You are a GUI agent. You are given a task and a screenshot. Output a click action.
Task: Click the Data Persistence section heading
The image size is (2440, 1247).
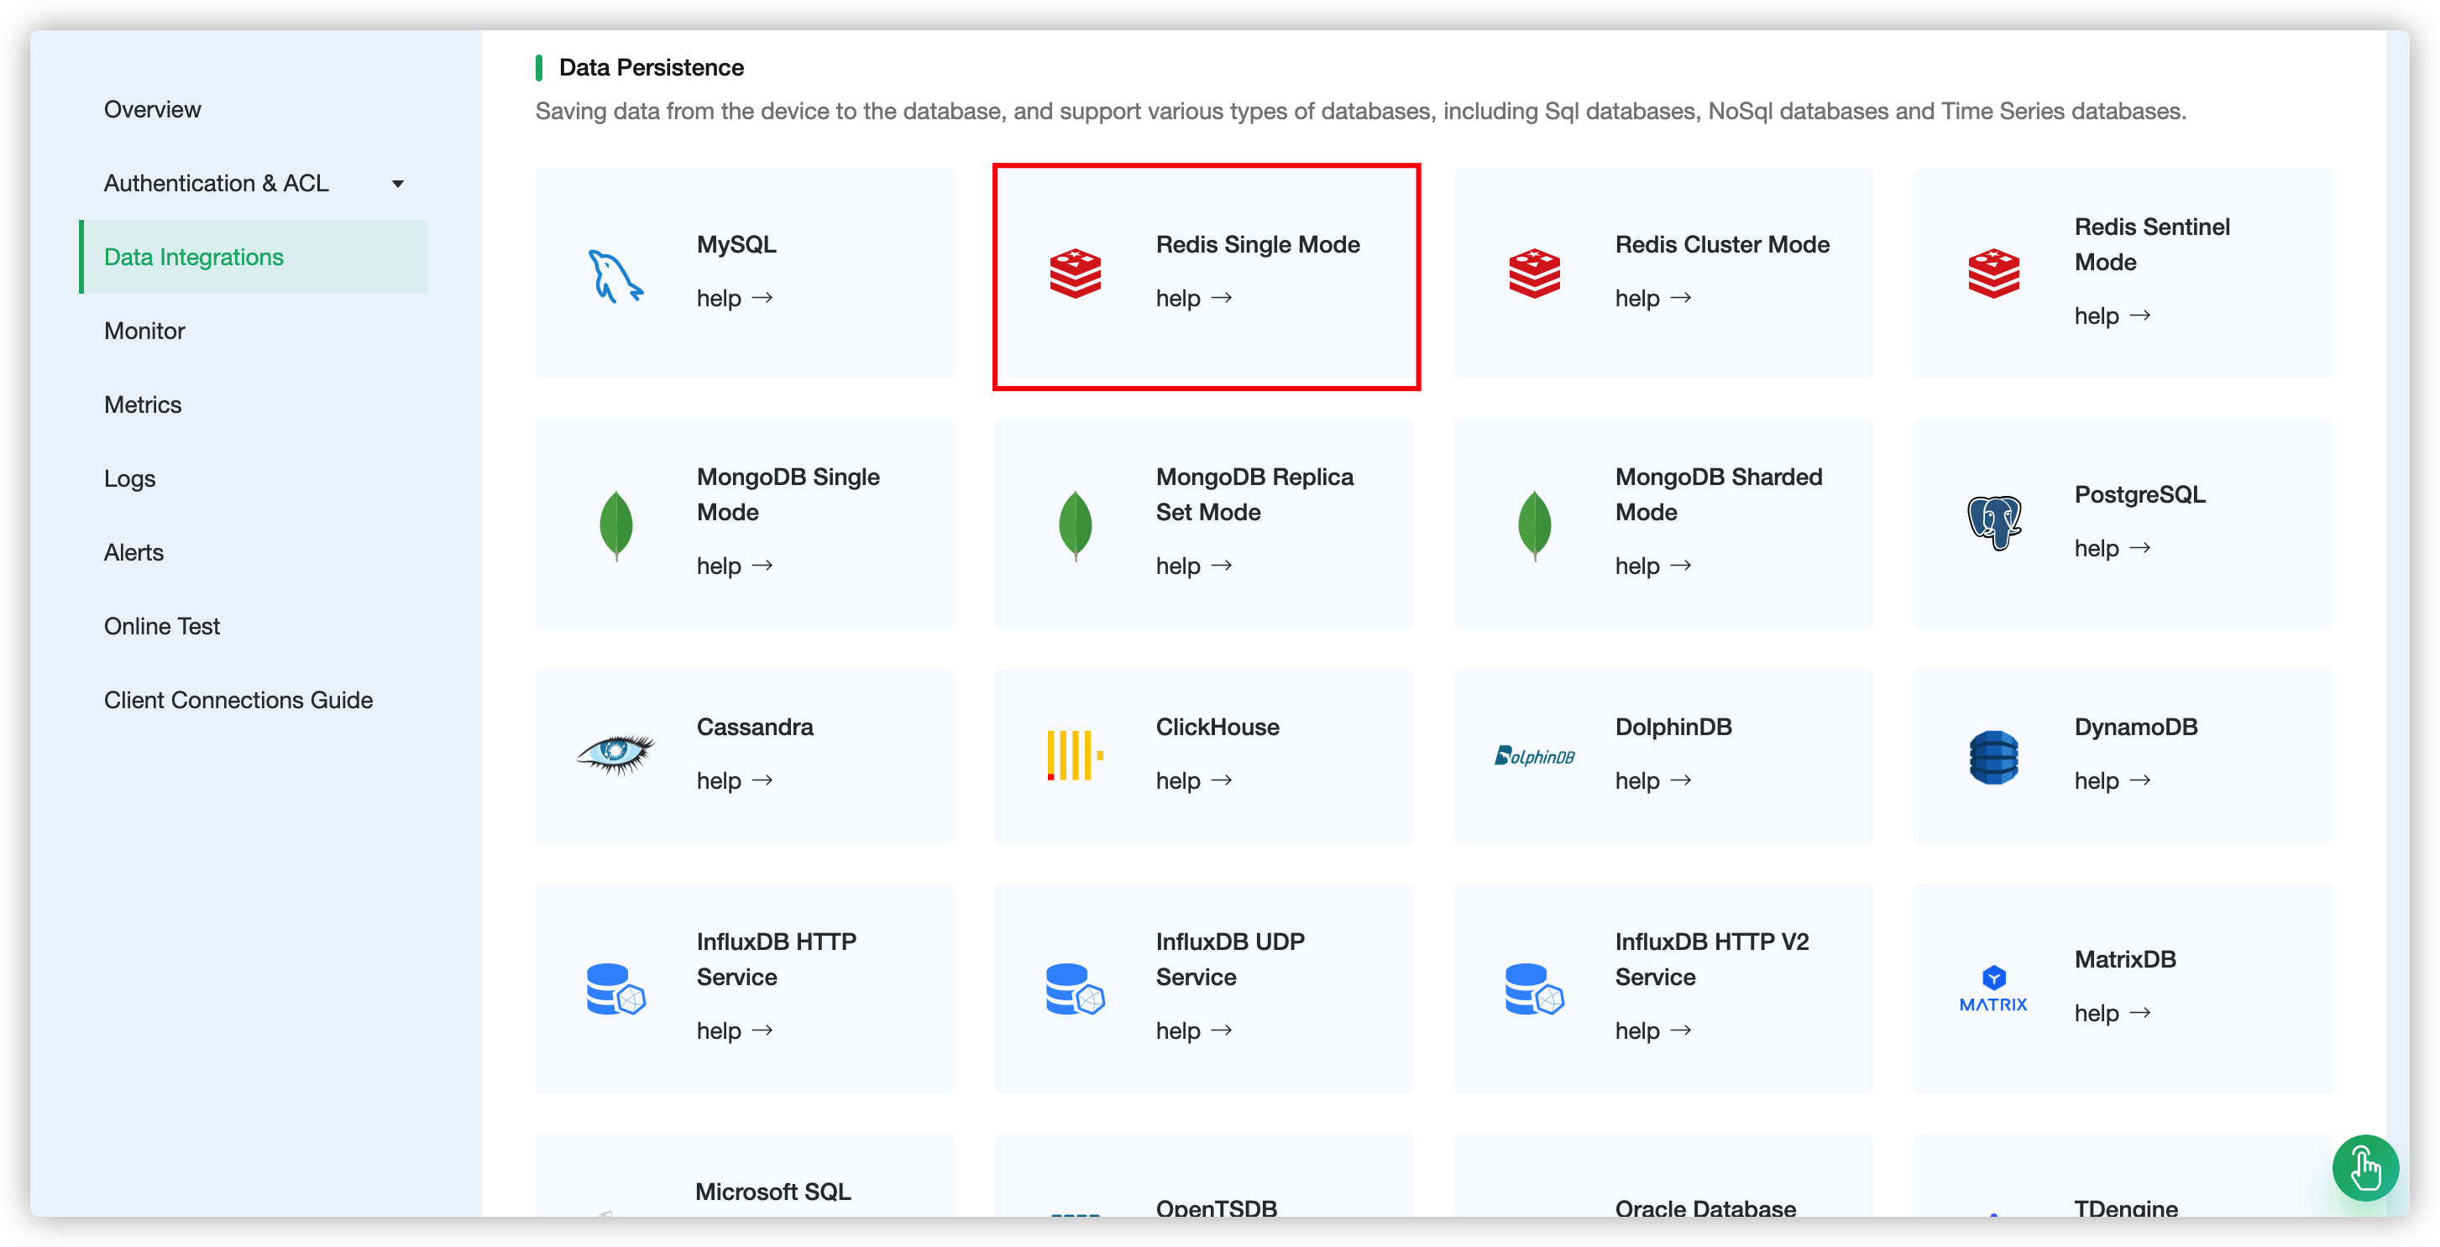(x=652, y=67)
